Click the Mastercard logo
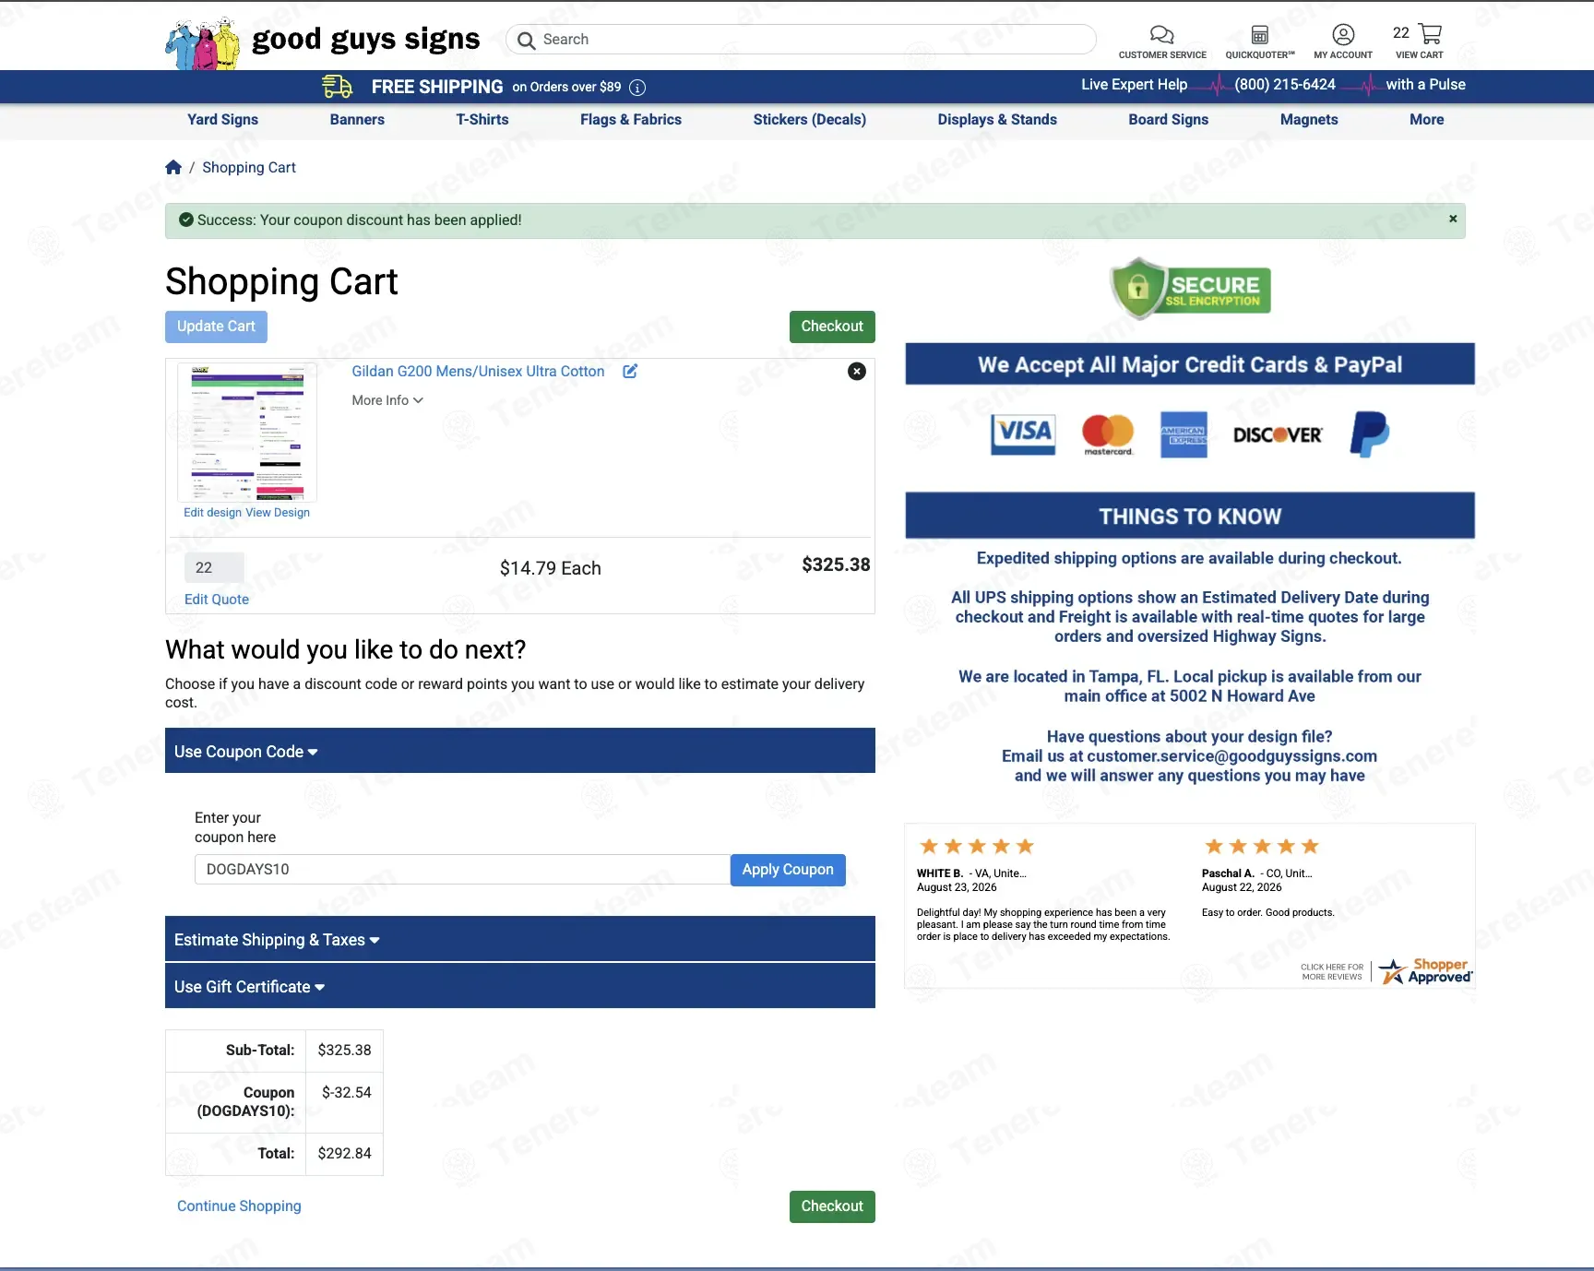This screenshot has width=1594, height=1271. tap(1108, 434)
